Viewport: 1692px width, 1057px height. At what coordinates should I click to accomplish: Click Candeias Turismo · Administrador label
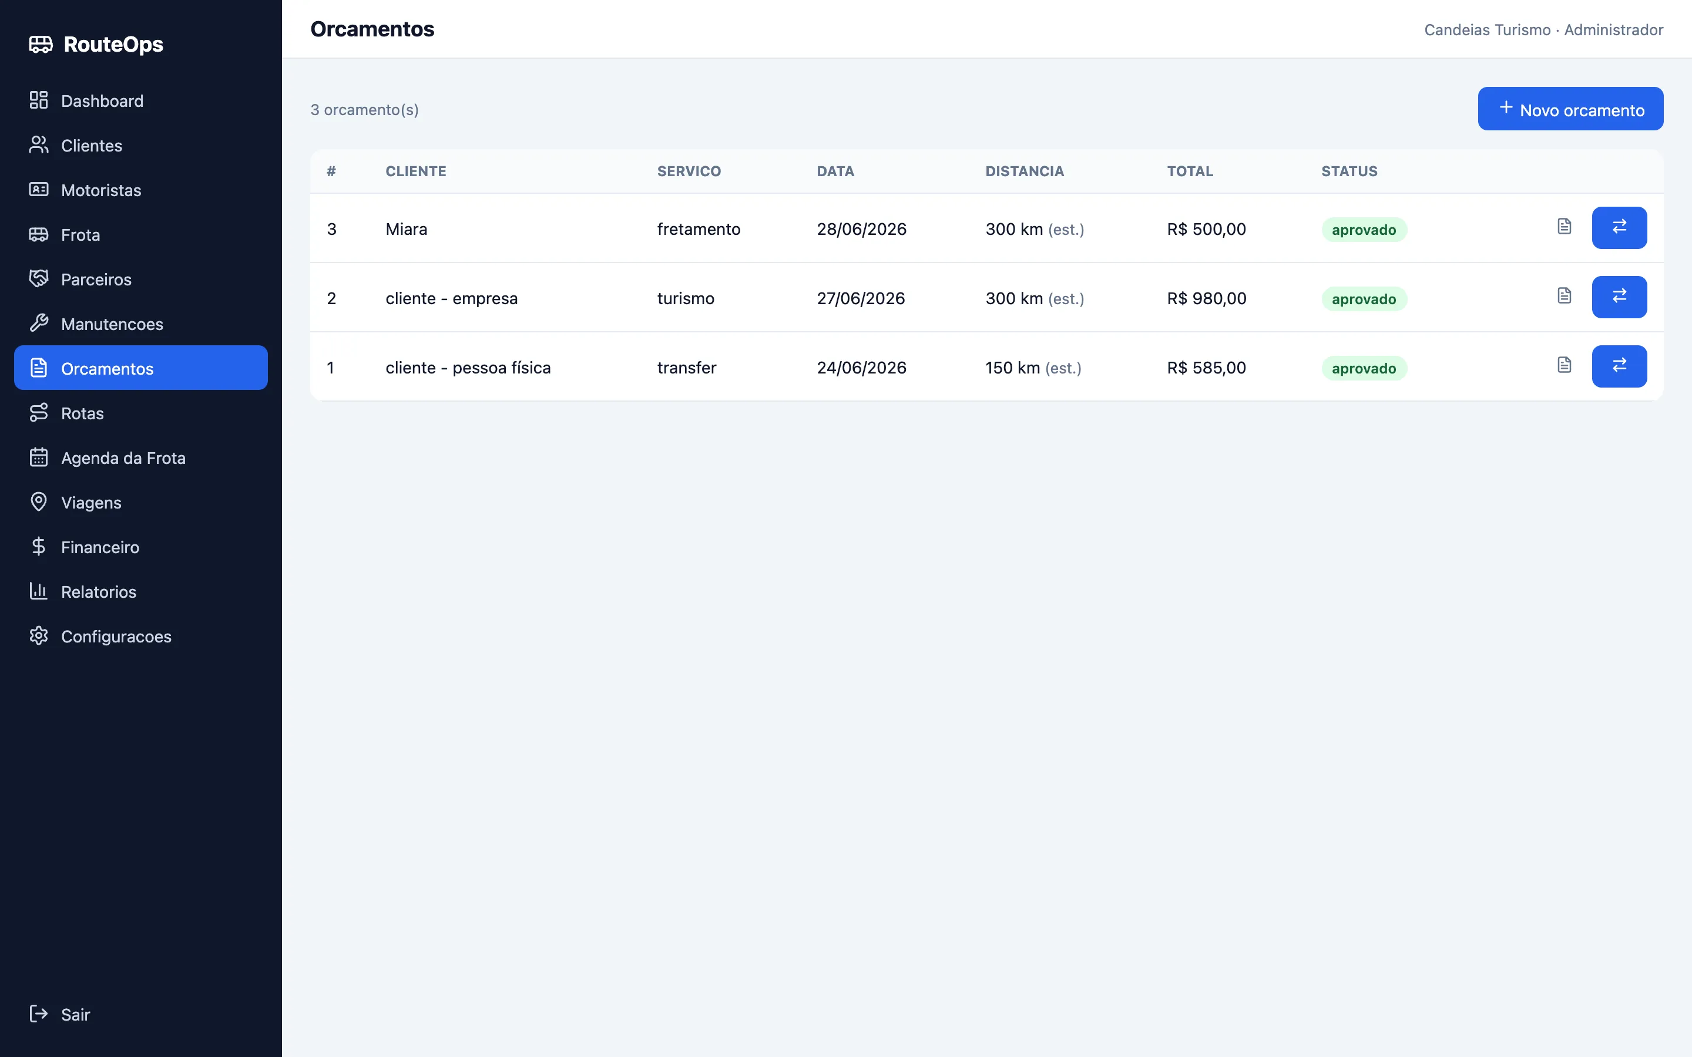[x=1544, y=29]
